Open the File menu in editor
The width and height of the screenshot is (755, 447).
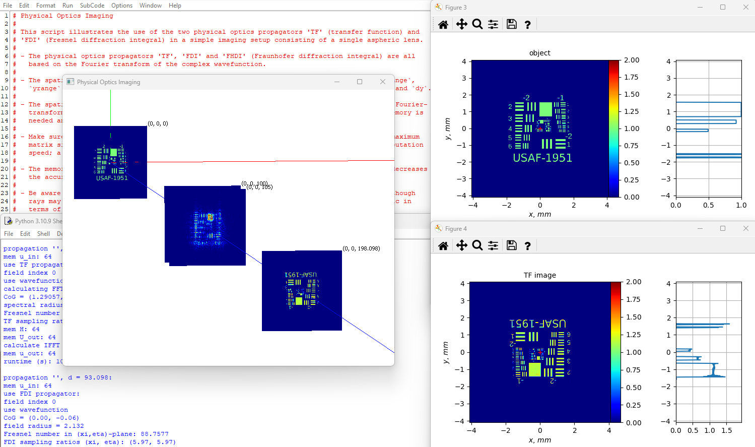[x=8, y=6]
